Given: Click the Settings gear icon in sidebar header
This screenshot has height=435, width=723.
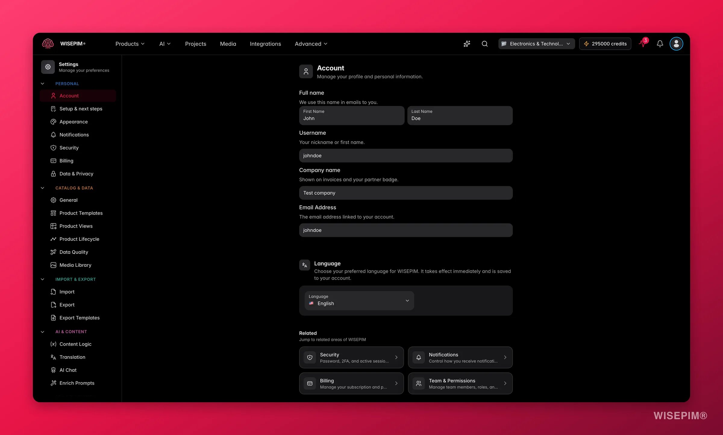Looking at the screenshot, I should (x=48, y=67).
